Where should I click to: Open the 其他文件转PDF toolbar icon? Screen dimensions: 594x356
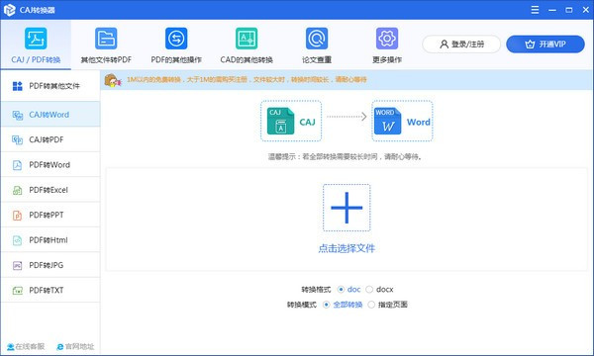(106, 39)
